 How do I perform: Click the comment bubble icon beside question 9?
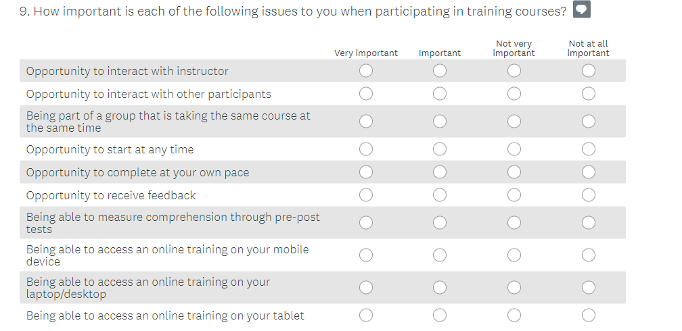[582, 10]
